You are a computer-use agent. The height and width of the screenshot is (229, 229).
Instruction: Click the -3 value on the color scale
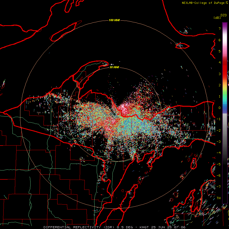pos(219,142)
